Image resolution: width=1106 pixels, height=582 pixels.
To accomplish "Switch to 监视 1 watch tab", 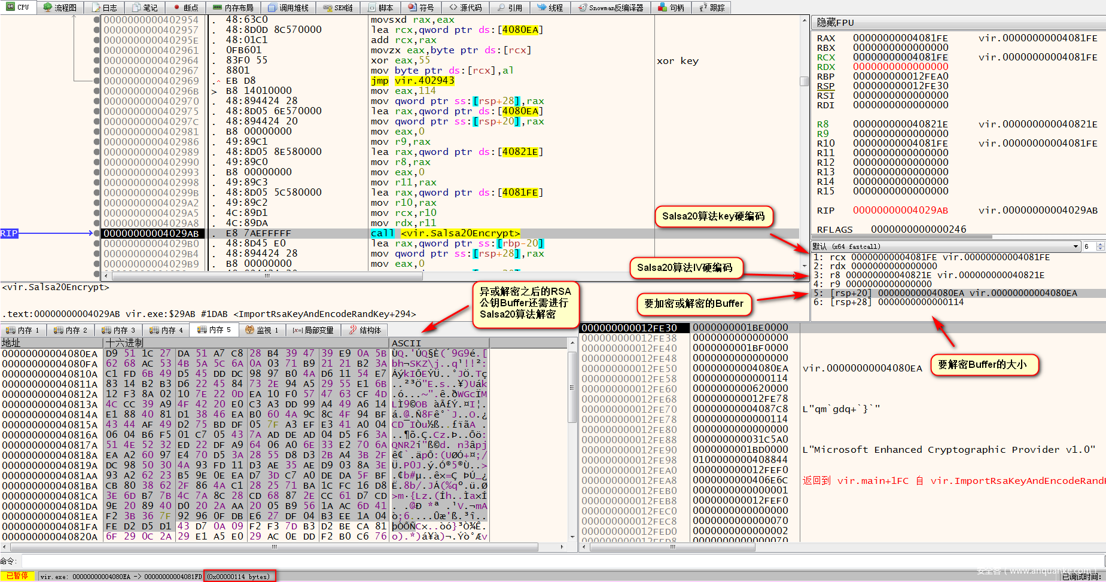I will click(x=262, y=330).
